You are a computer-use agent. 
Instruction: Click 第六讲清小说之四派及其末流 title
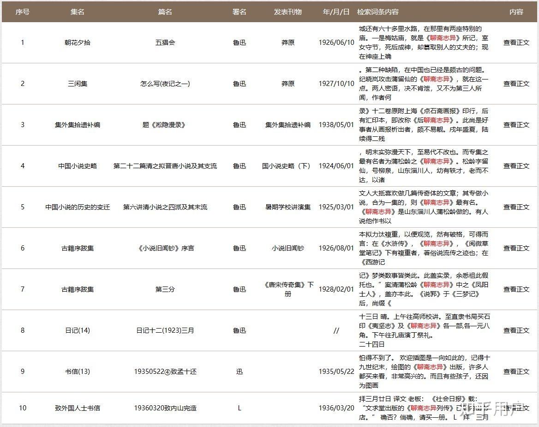pos(165,207)
